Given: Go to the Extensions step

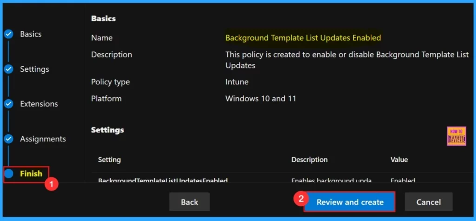Looking at the screenshot, I should [x=39, y=104].
